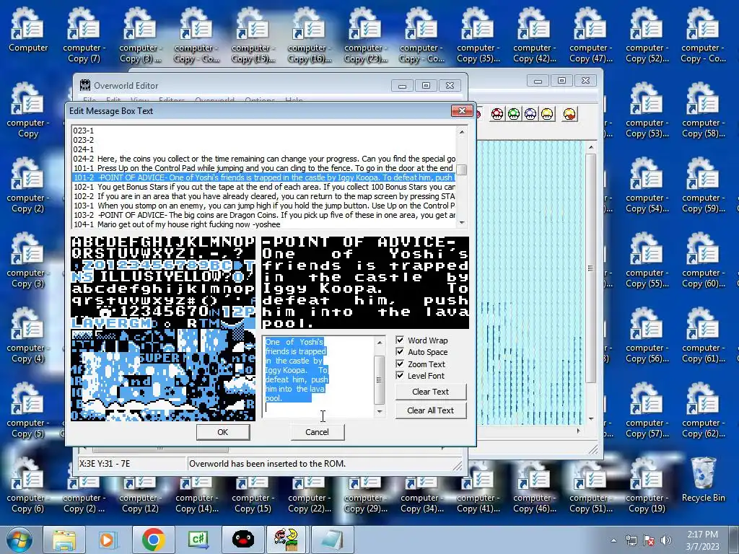Select the red mushroom toolbar icon
The image size is (739, 554).
(497, 114)
